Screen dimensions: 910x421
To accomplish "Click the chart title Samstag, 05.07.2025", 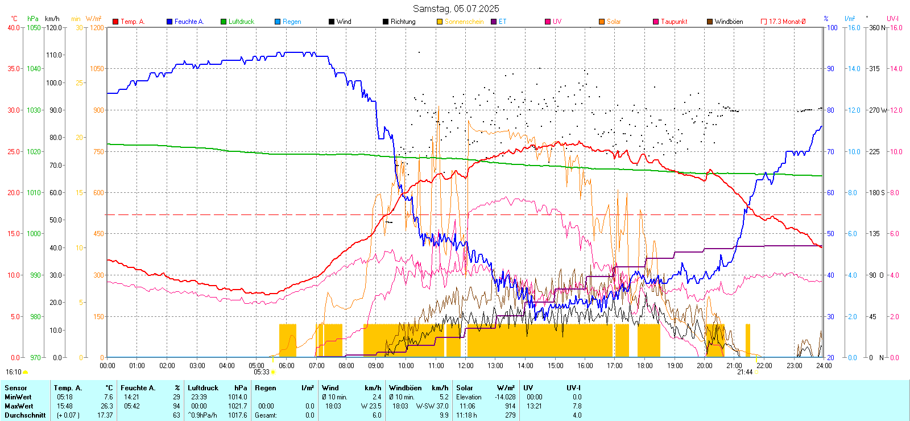I will (x=456, y=9).
